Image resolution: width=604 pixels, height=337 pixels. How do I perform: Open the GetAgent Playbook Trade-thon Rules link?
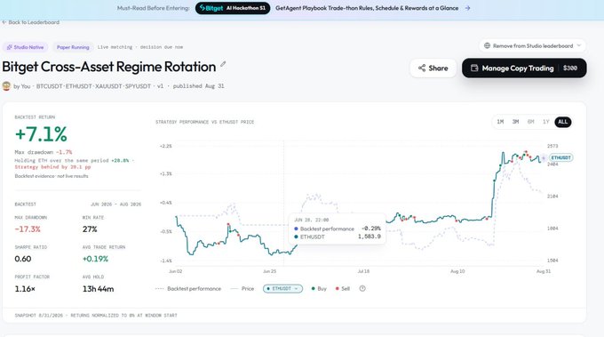[x=367, y=8]
